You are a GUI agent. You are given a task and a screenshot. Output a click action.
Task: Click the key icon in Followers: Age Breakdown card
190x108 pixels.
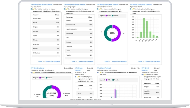click(78, 77)
